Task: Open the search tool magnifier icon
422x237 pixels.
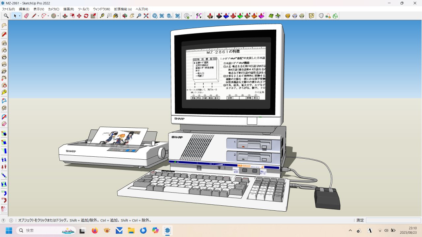Action: [6, 16]
